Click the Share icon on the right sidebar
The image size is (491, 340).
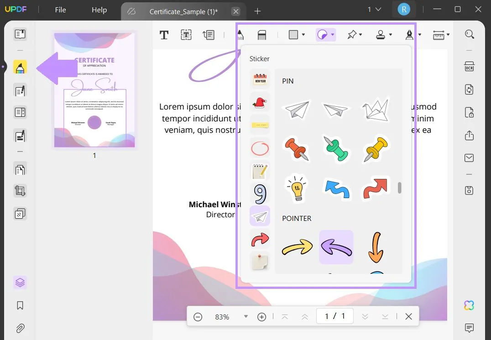[470, 135]
